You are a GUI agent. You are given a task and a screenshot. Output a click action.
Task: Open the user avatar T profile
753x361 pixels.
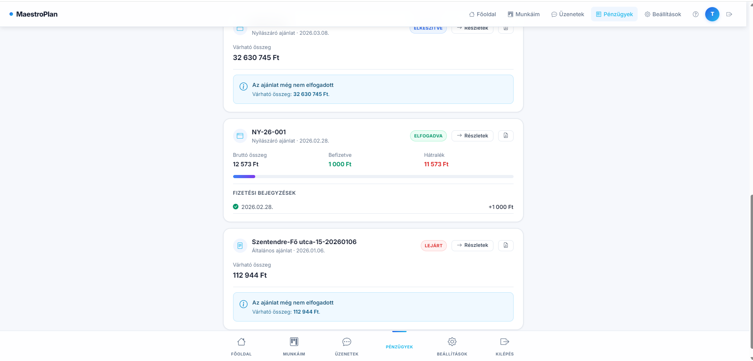[712, 14]
